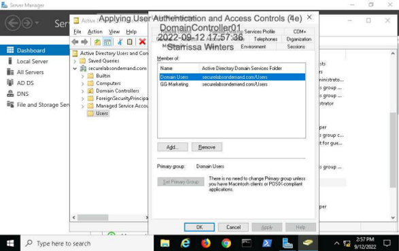Image resolution: width=399 pixels, height=251 pixels.
Task: Switch to Sessions tab
Action: (296, 47)
